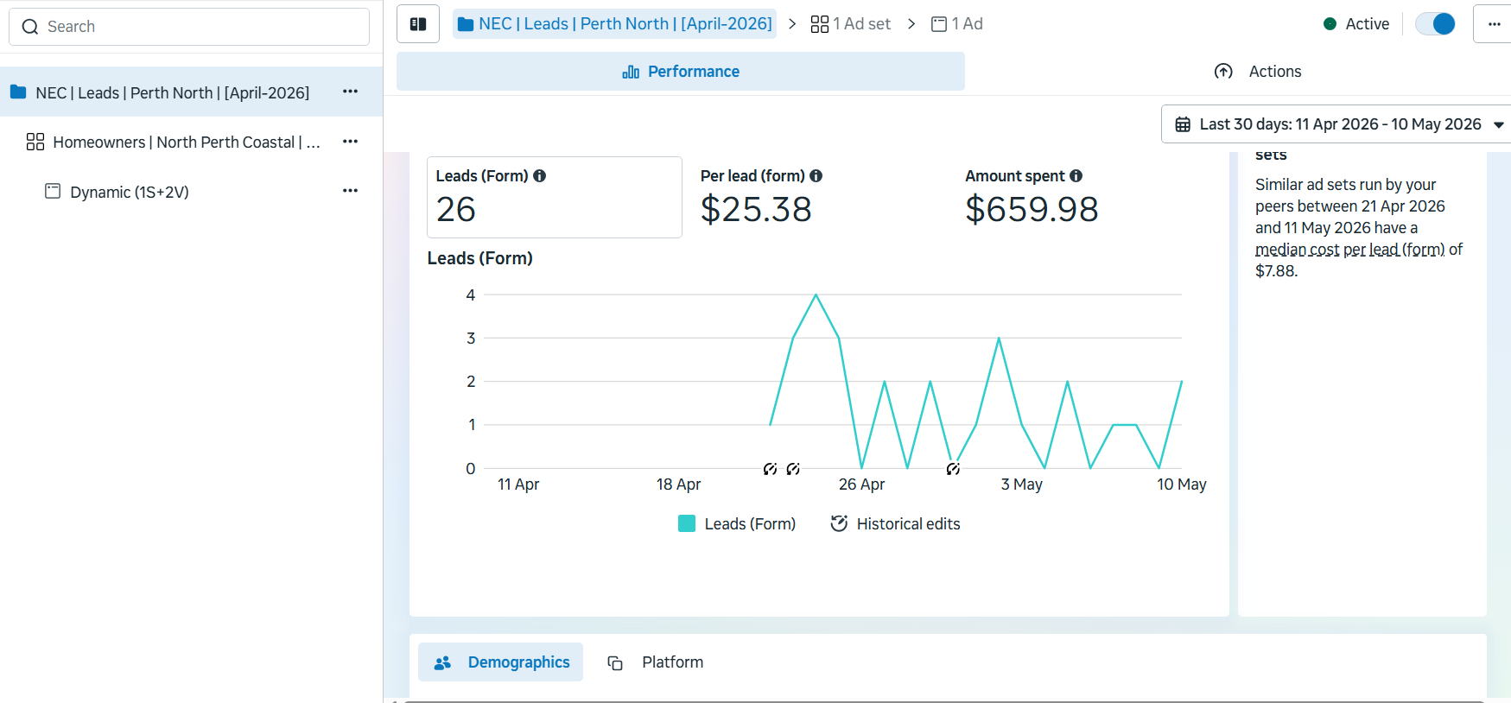Click the 10 May axis label

(x=1181, y=484)
